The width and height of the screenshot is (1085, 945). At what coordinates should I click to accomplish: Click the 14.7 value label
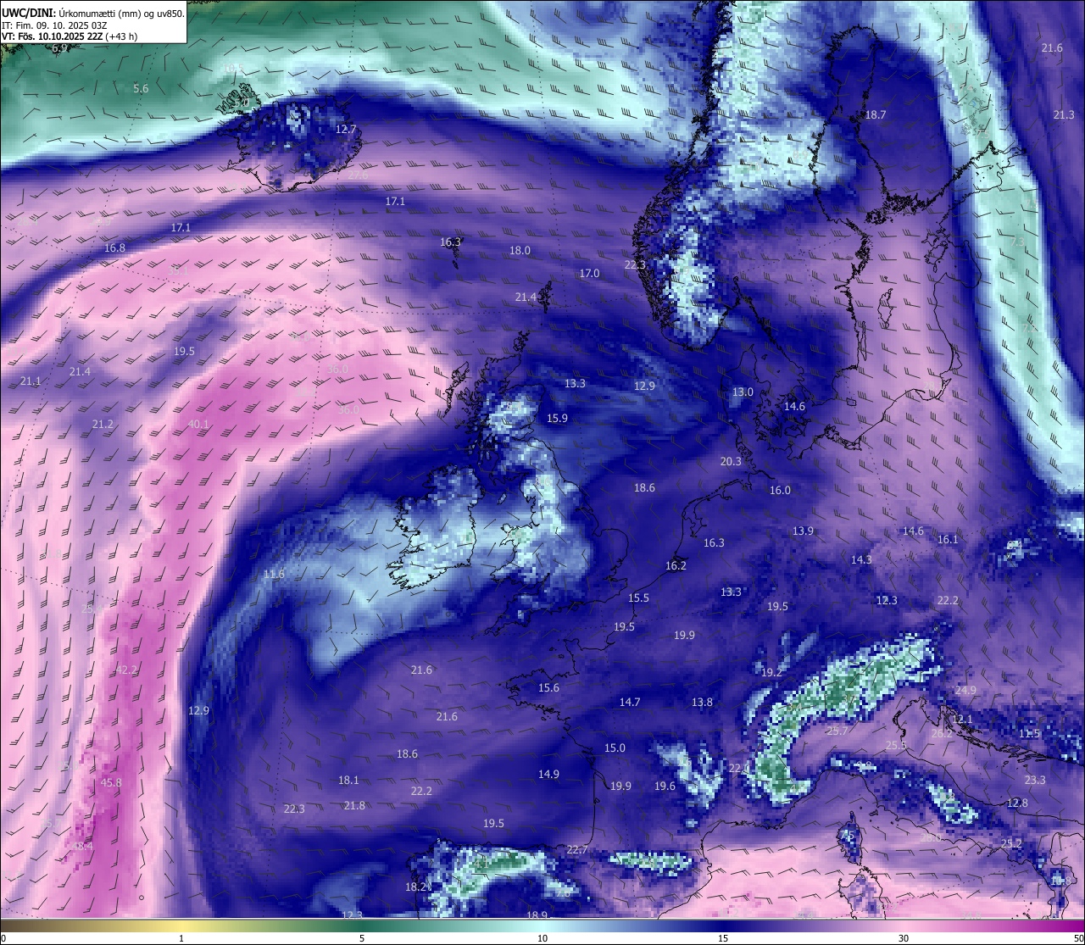(x=630, y=703)
